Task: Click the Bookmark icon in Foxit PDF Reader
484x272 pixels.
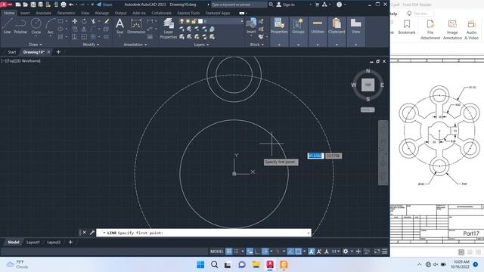Action: 407,27
